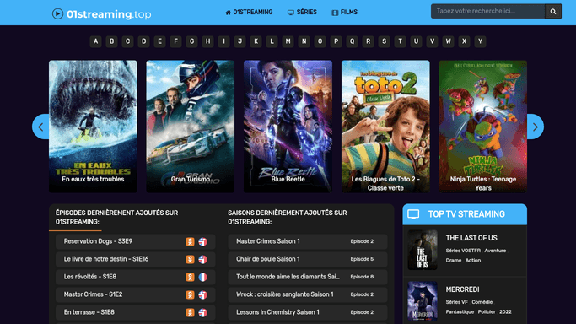Click flag icon beside Les révoltés S1E8
576x324 pixels.
[x=202, y=277]
